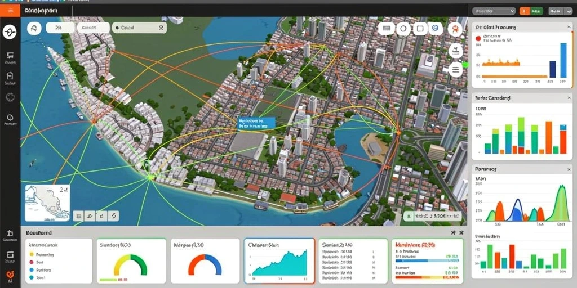Select the yellow radio item in bottom legend card
This screenshot has width=577, height=288.
(x=32, y=254)
